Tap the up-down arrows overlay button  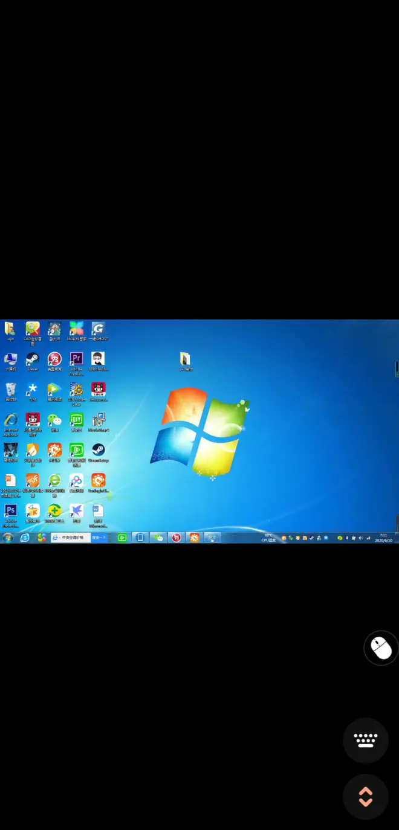coord(366,797)
